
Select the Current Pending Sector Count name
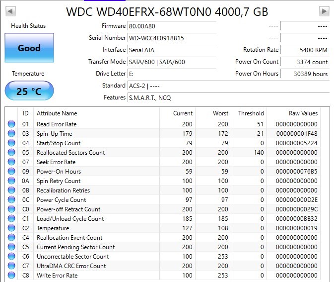pos(75,247)
